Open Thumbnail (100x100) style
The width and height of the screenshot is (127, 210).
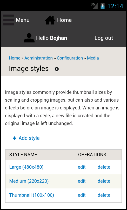click(32, 195)
